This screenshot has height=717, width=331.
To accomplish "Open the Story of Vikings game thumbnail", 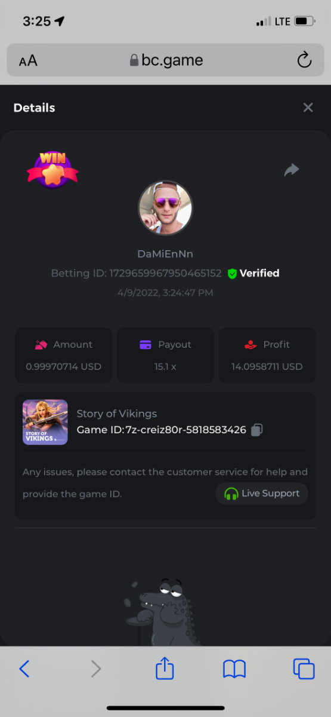I will (45, 422).
